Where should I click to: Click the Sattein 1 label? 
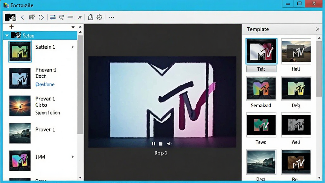click(x=45, y=47)
